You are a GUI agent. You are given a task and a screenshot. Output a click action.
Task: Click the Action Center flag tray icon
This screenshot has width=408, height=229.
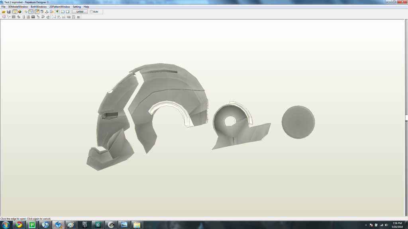coord(371,225)
